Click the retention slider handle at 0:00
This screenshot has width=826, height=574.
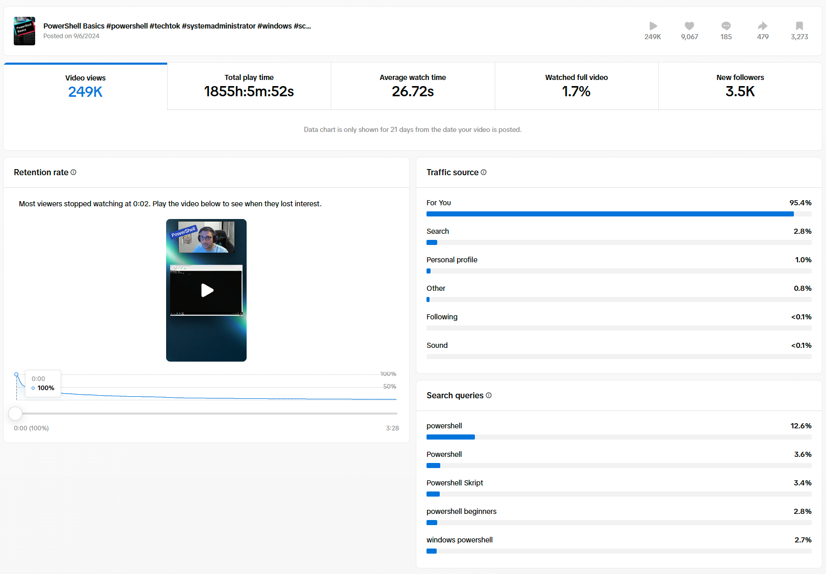(x=16, y=413)
